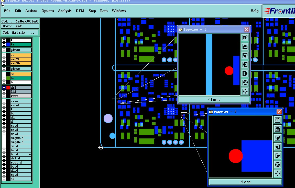Select the 'sig2t.d' layer name
295x188 pixels.
21,138
